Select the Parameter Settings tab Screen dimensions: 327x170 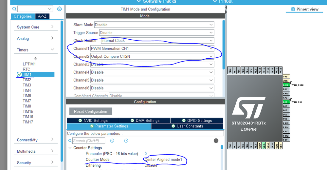coord(109,126)
